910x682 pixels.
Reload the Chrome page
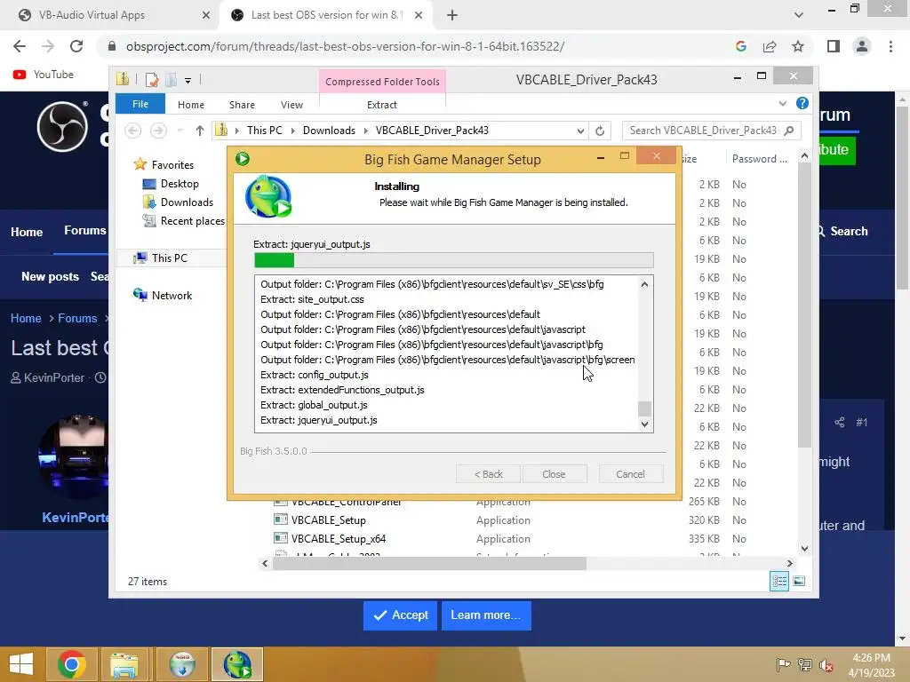point(76,46)
